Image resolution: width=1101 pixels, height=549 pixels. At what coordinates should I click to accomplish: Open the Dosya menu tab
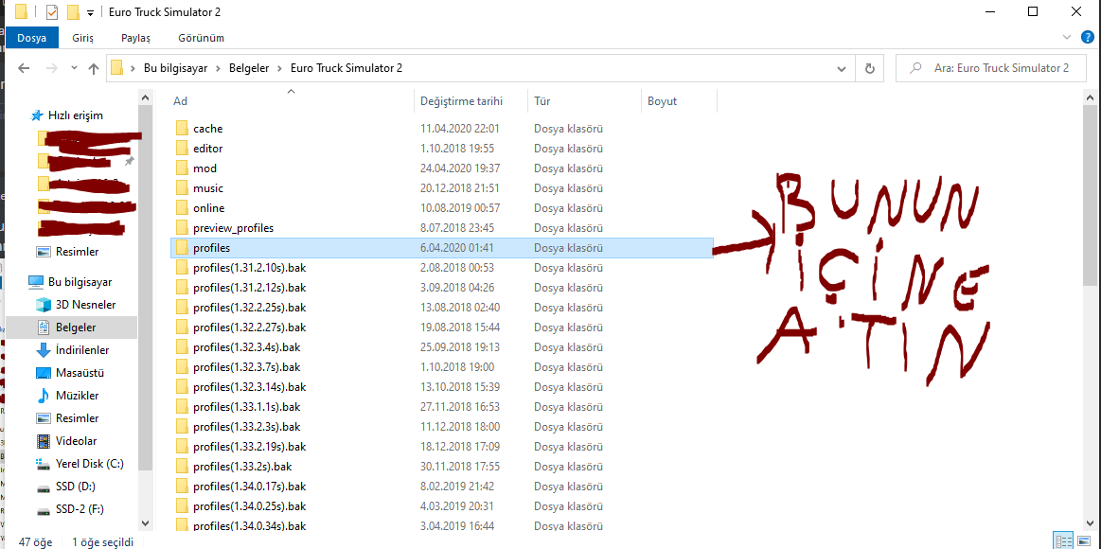point(31,37)
